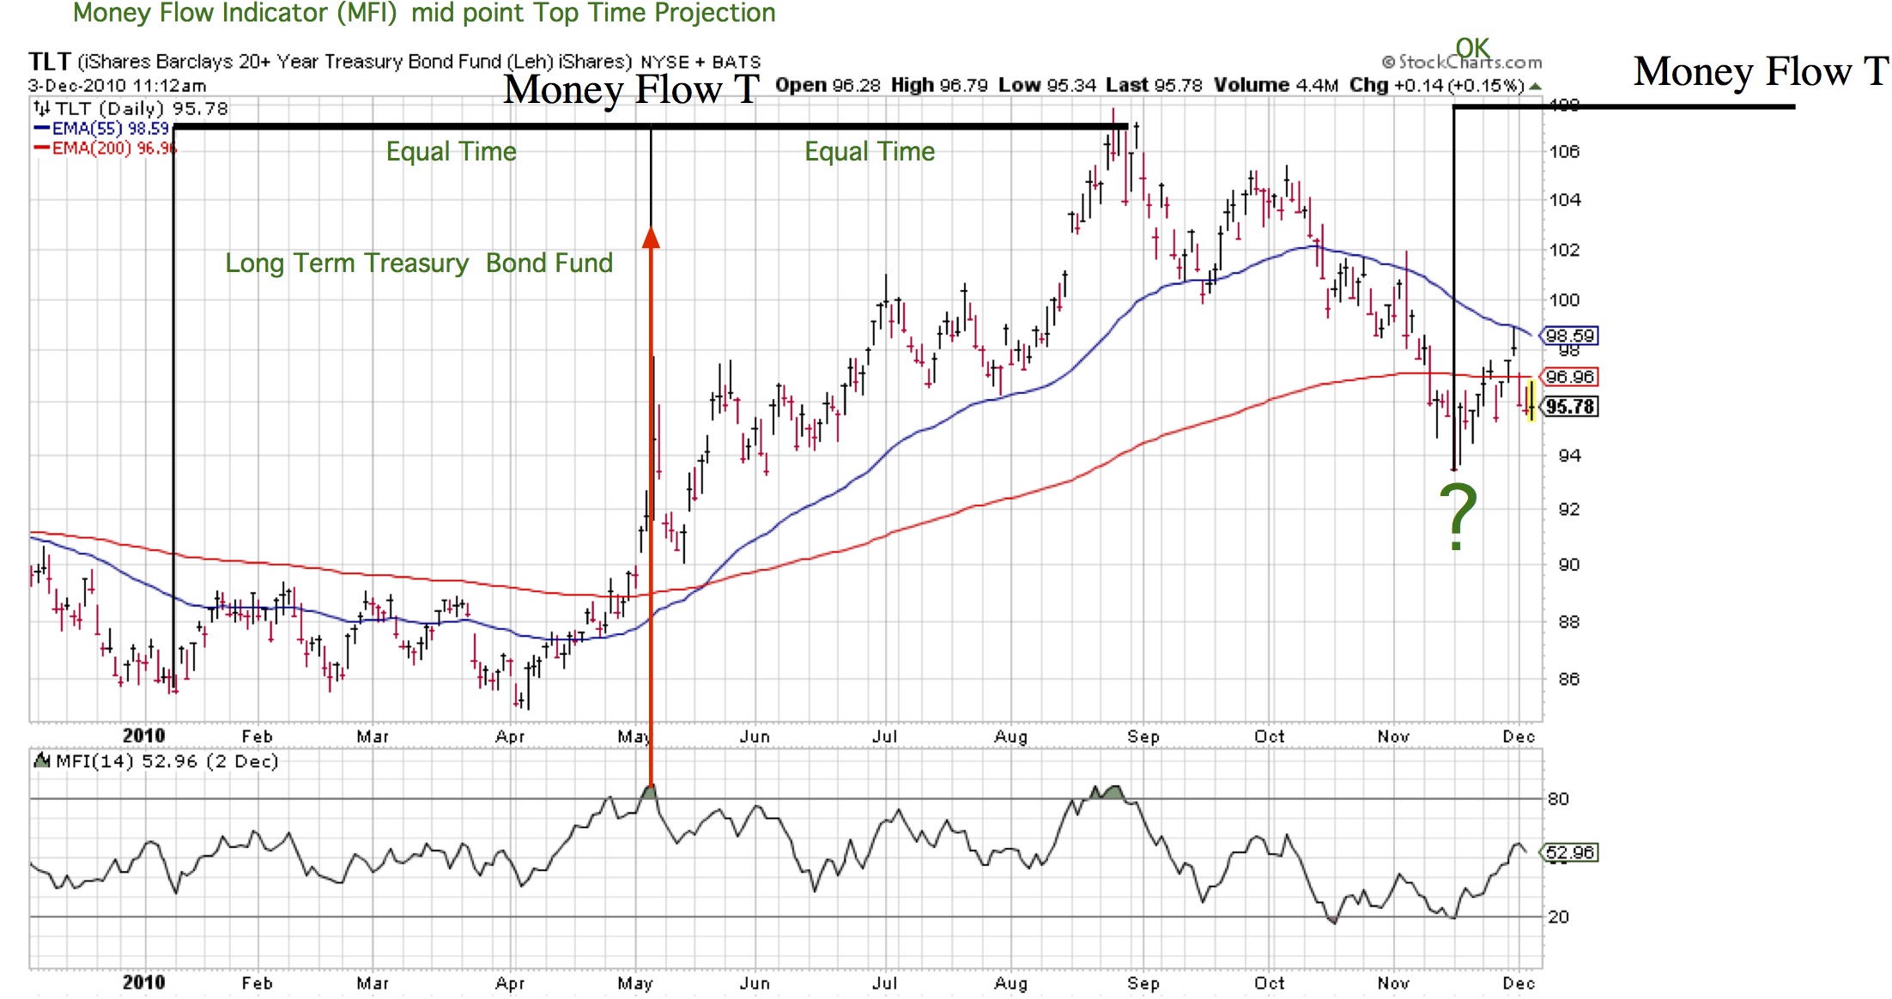Click the black 95.78 last price tag
1892x999 pixels.
coord(1570,407)
